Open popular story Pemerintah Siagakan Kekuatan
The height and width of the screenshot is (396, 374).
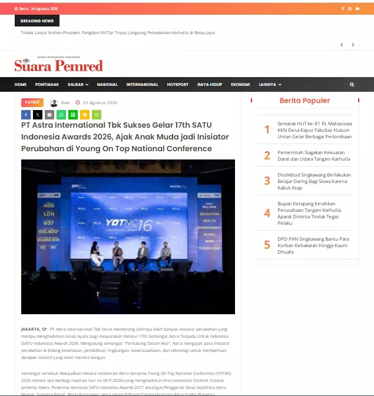314,155
